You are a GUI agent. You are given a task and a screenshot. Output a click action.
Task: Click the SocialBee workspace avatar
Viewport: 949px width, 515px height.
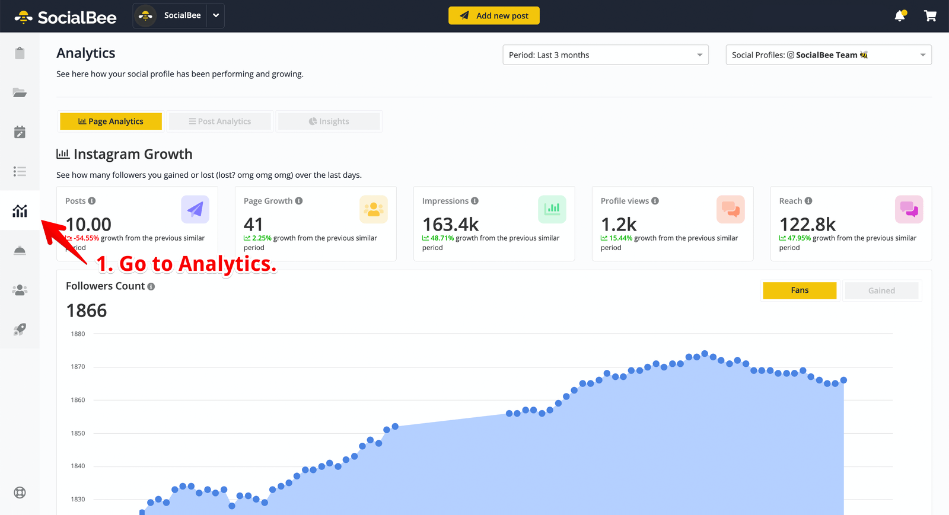pos(145,15)
